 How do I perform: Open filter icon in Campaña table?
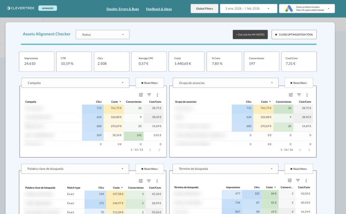click(x=149, y=95)
